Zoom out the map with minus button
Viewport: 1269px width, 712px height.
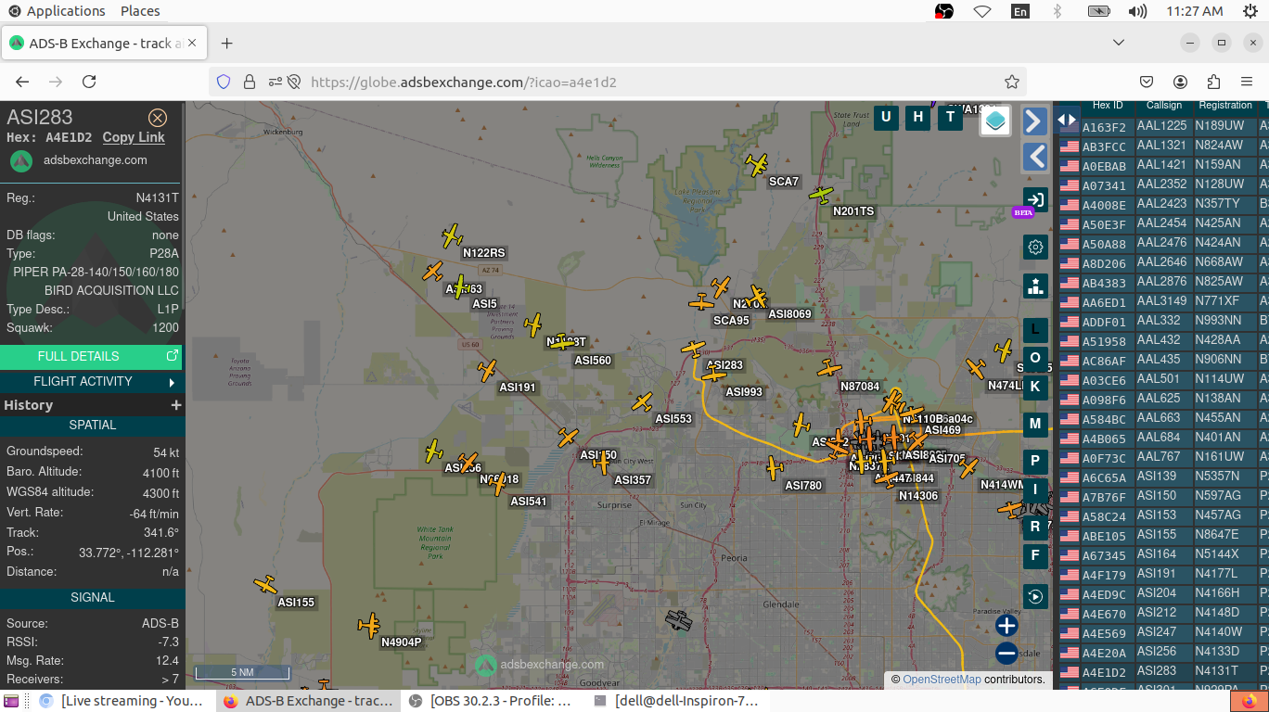click(x=1006, y=654)
